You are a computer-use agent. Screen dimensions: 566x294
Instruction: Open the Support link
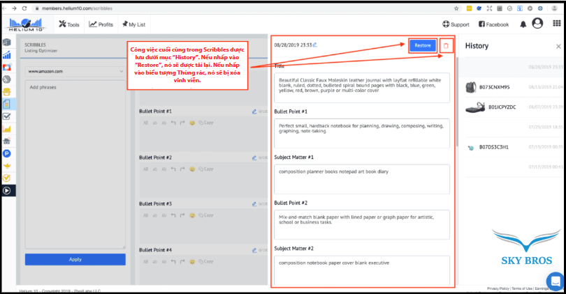pyautogui.click(x=456, y=24)
